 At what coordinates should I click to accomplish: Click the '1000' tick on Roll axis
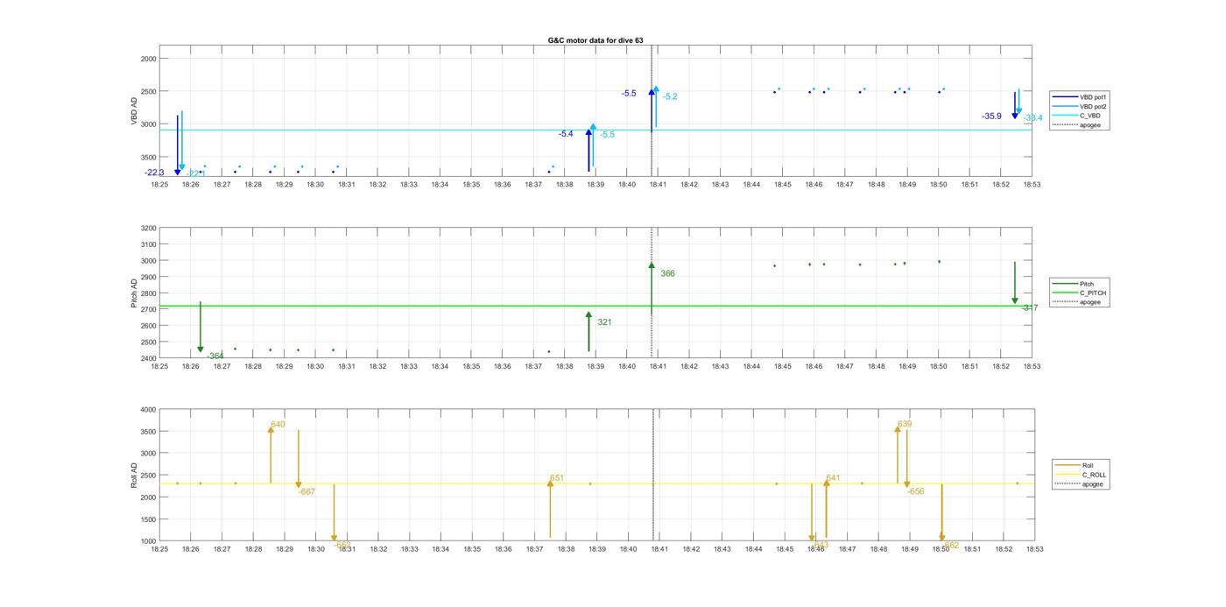click(148, 541)
